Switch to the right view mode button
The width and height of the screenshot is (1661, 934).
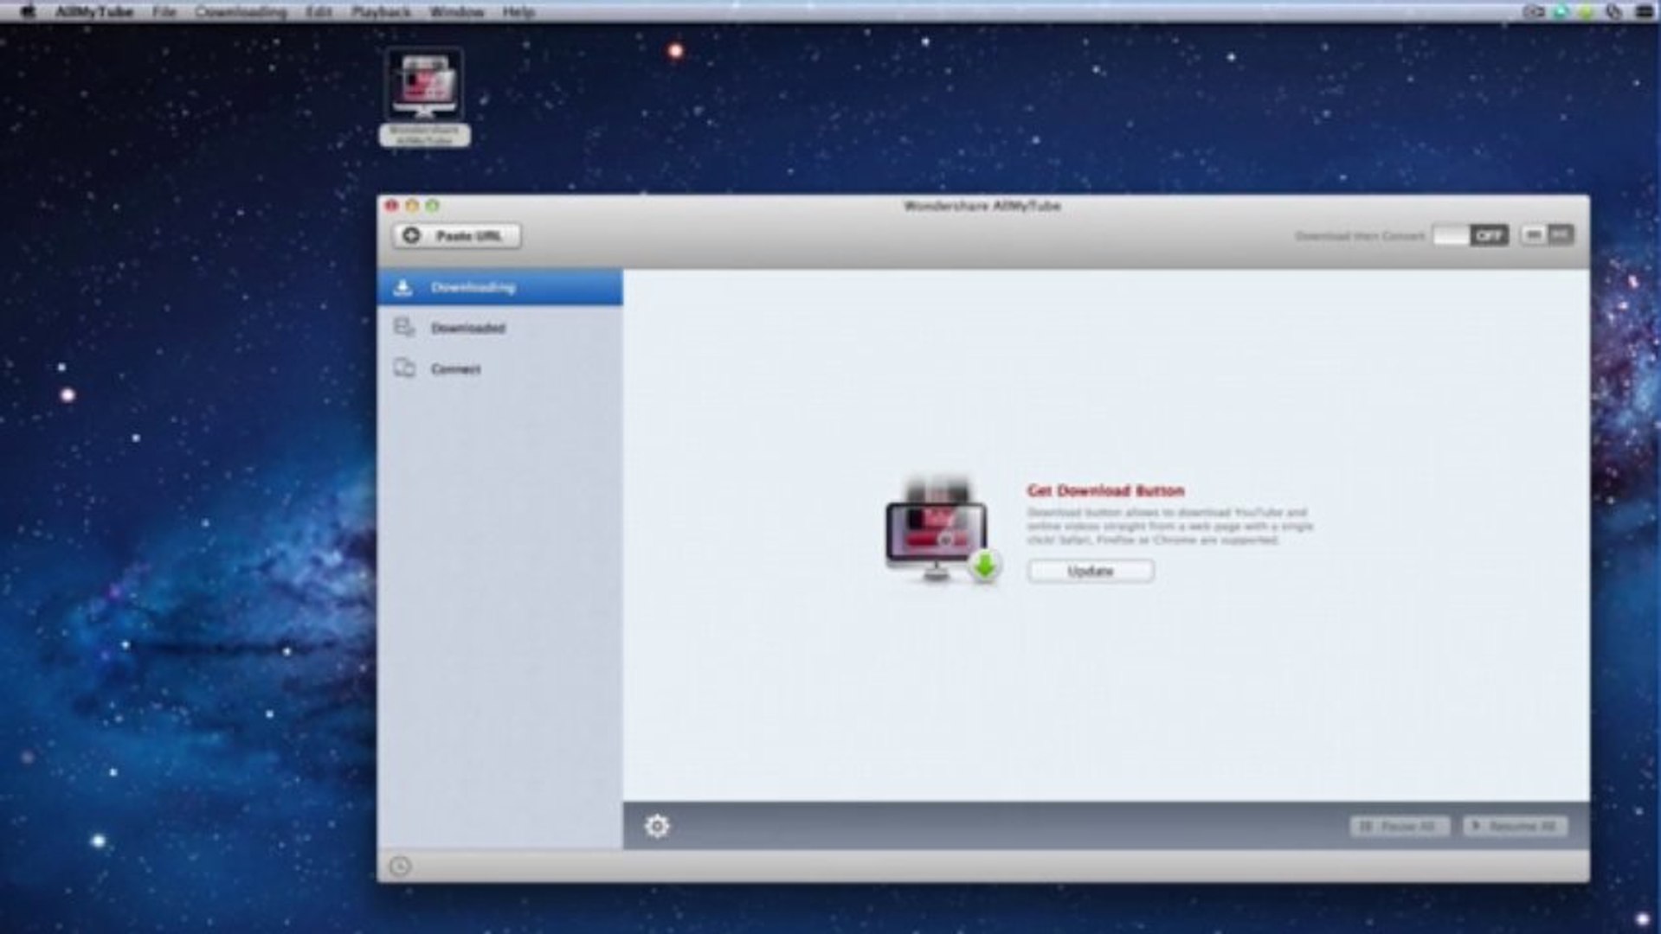point(1561,235)
